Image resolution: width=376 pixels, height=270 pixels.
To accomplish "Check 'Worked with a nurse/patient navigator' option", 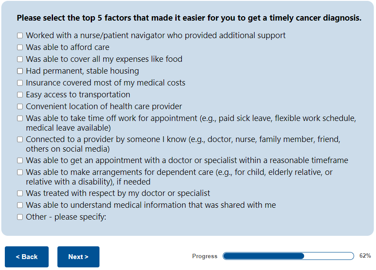I will pyautogui.click(x=20, y=36).
